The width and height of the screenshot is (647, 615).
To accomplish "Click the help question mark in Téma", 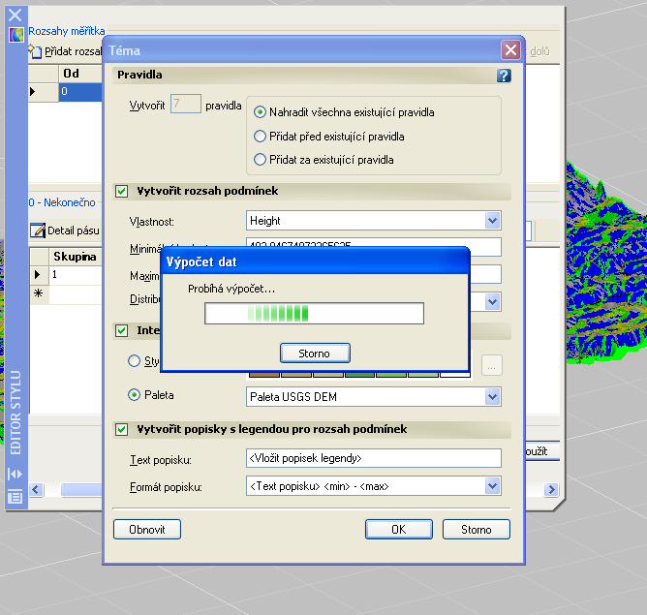I will coord(503,75).
